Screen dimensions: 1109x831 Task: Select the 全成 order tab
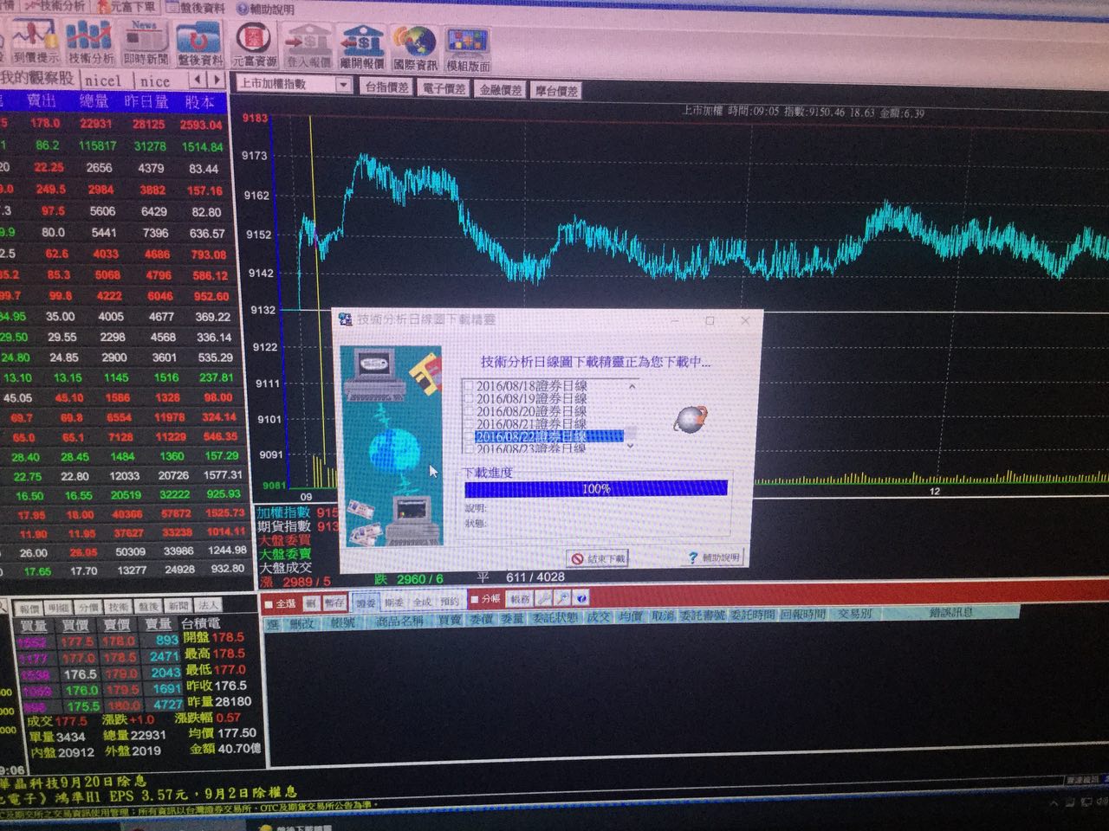(422, 602)
